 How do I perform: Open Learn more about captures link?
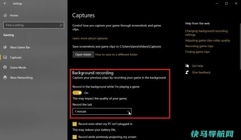(x=90, y=38)
